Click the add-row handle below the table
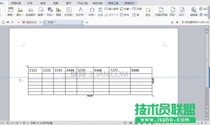Viewport: 210px width, 125px height. [90, 96]
